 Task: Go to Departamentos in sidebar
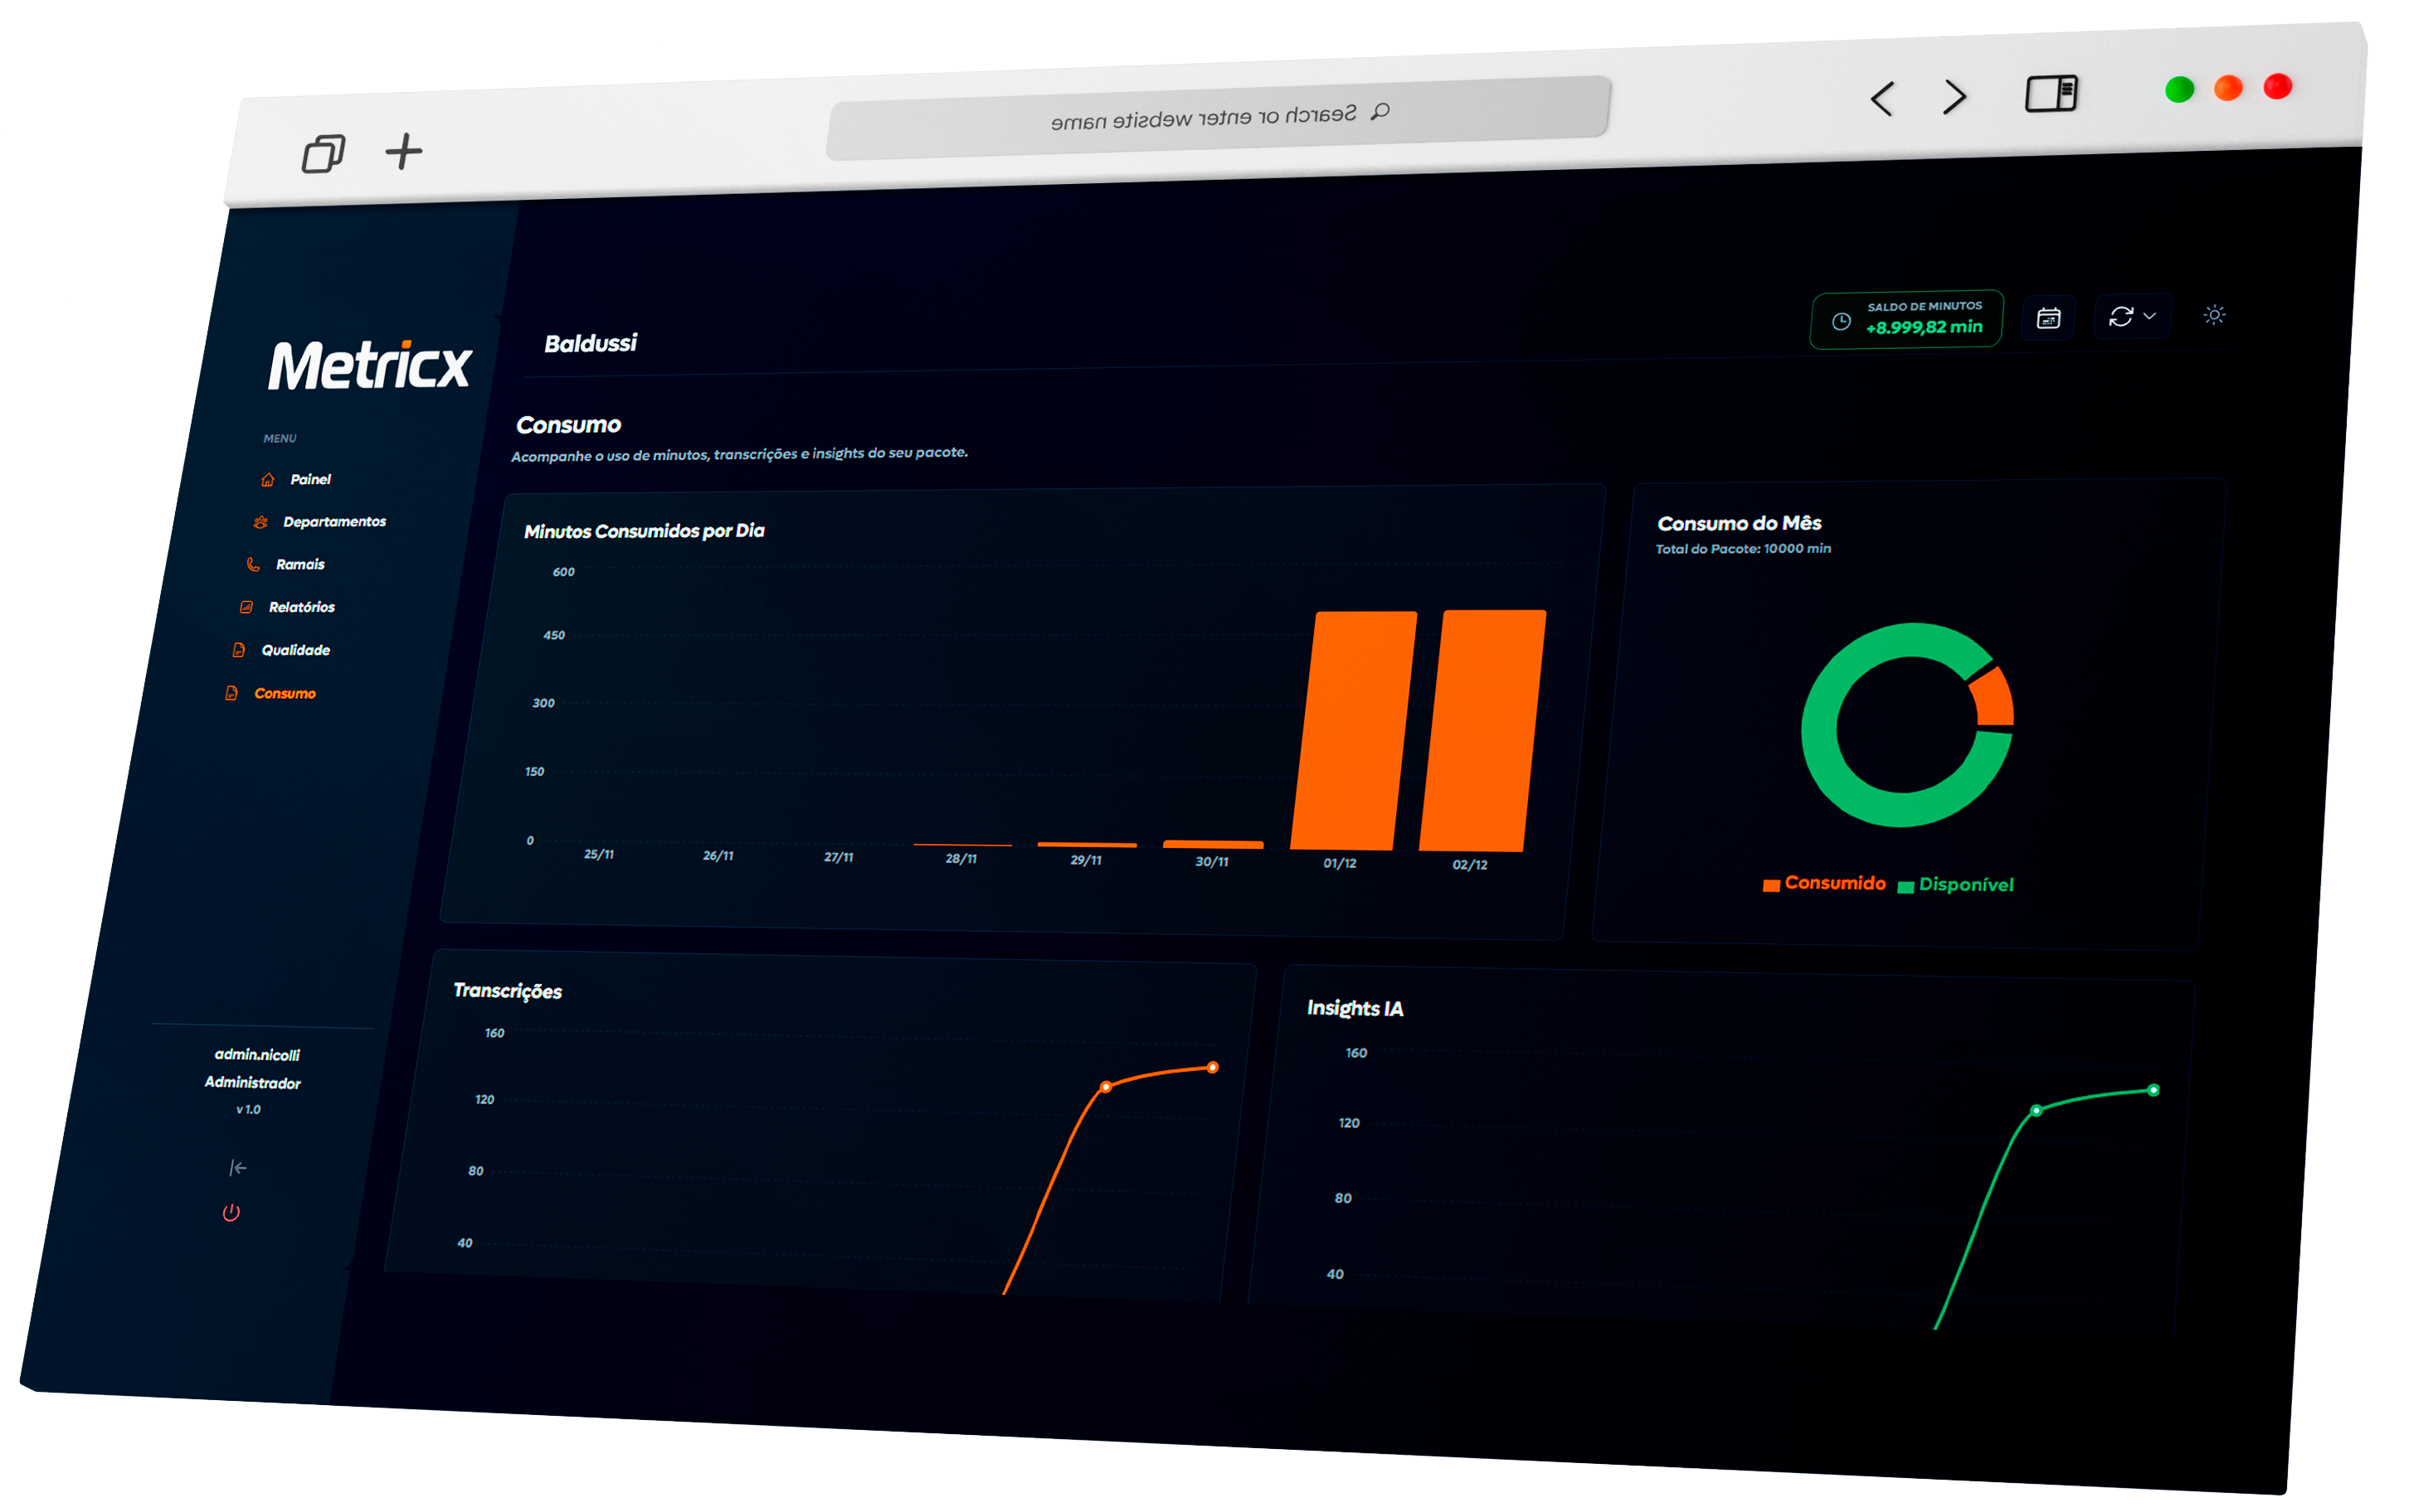click(333, 522)
